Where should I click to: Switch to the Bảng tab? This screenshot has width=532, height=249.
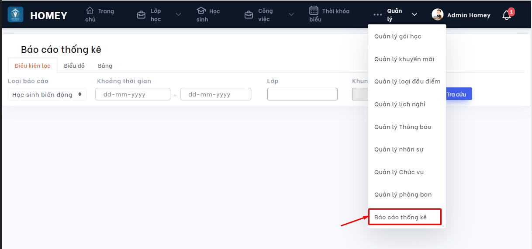coord(105,66)
